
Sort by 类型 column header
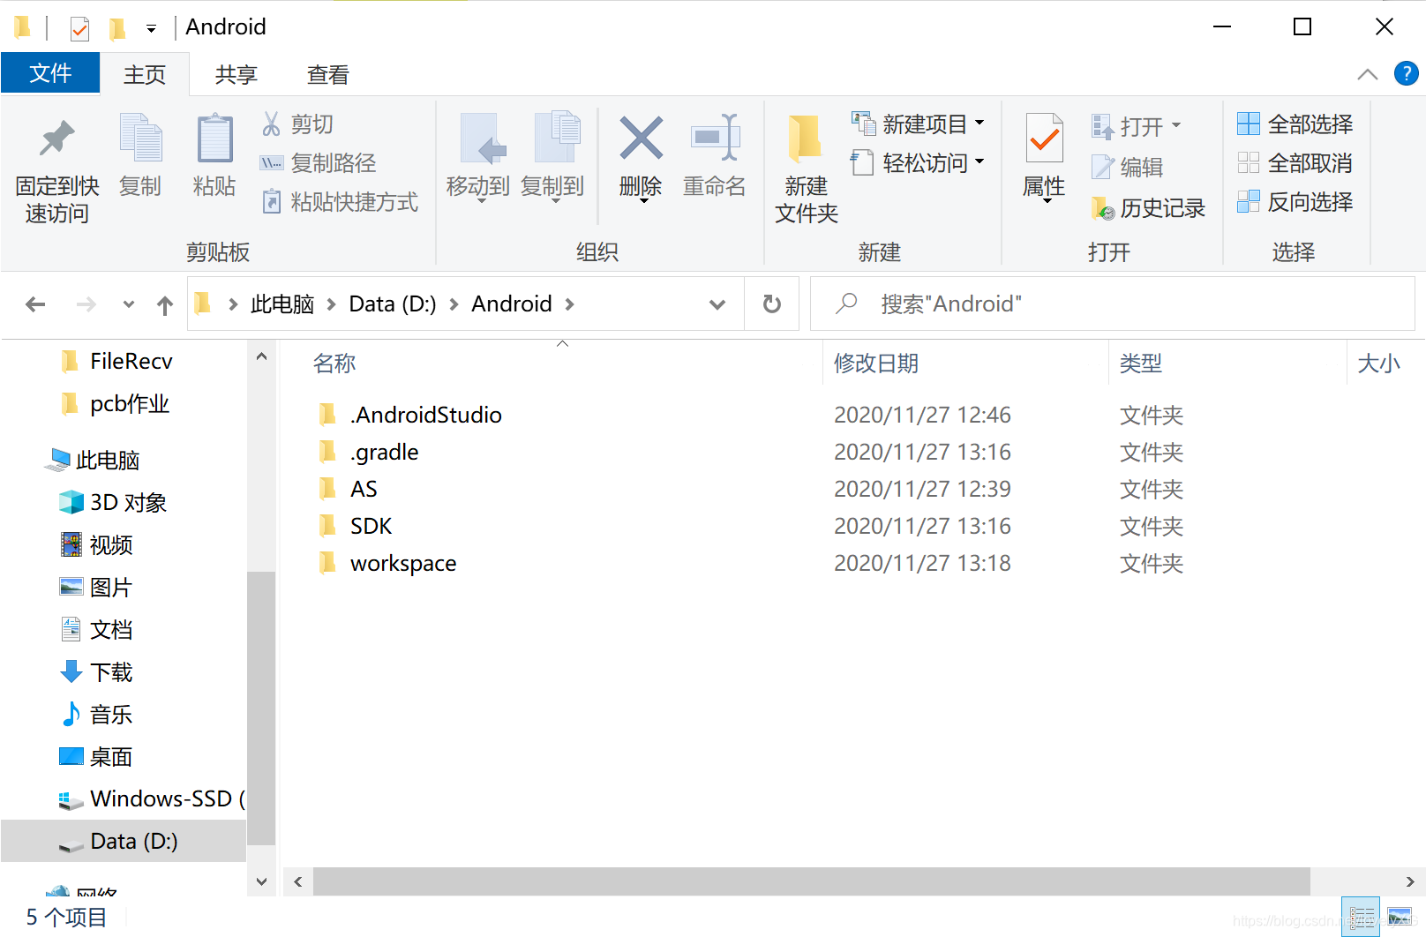click(1141, 364)
